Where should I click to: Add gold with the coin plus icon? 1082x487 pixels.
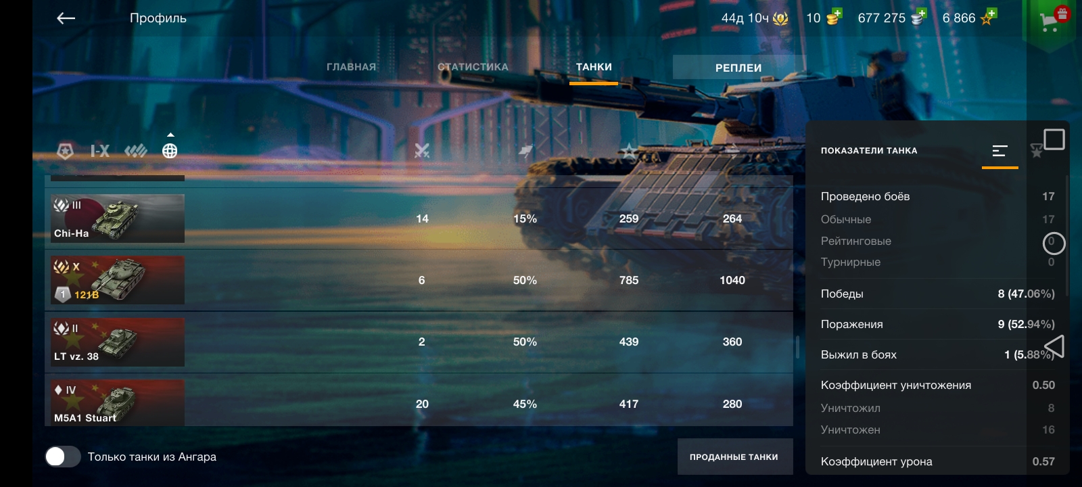(x=834, y=17)
